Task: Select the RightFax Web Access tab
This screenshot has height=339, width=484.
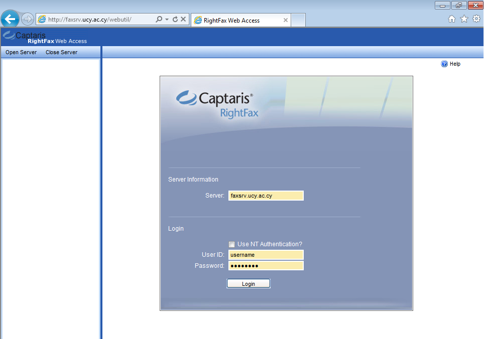Action: point(241,21)
